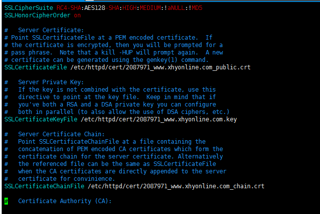Place cursor on SSLHonorCipherOrder directive
Image resolution: width=320 pixels, height=214 pixels.
[37, 15]
